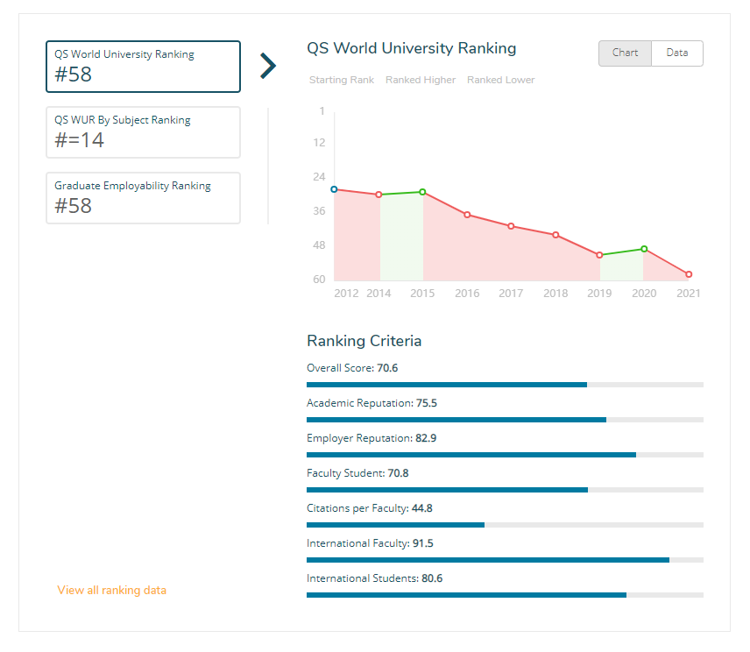
Task: Click the 2014 data point on chart
Action: [379, 195]
